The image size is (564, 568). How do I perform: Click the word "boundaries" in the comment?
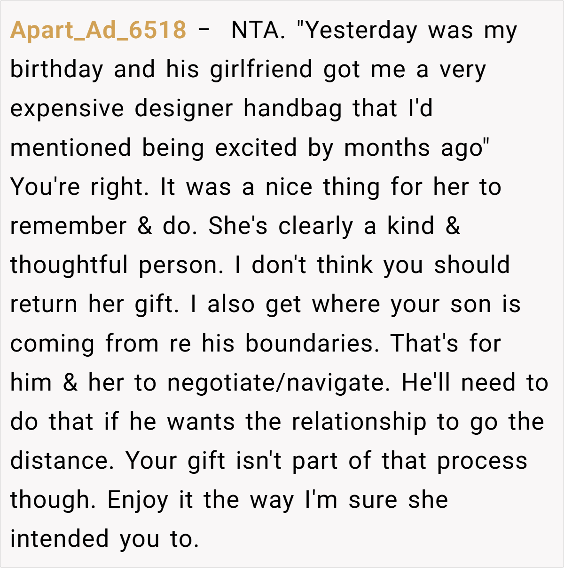point(312,343)
